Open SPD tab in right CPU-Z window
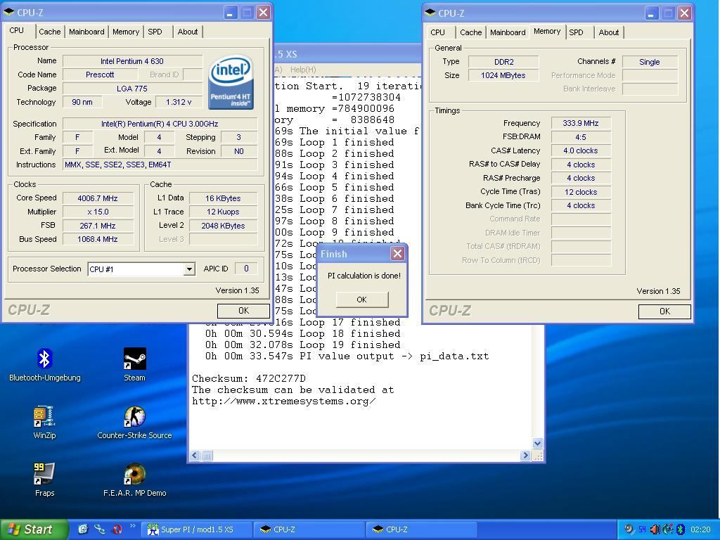This screenshot has height=540, width=720. point(576,32)
